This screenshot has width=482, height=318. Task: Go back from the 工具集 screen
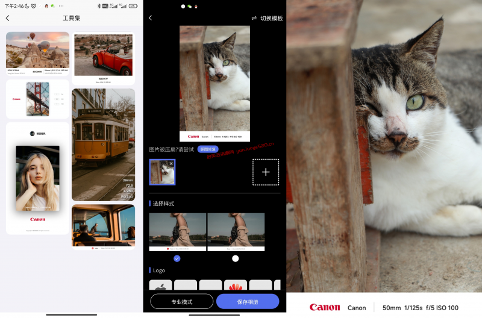coord(8,18)
